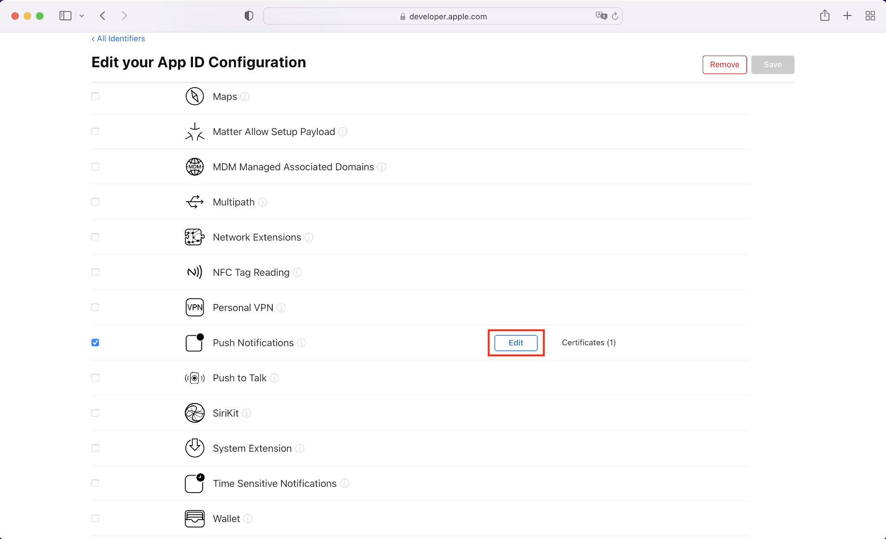Open info tooltip next to Maps
This screenshot has width=886, height=539.
click(245, 96)
